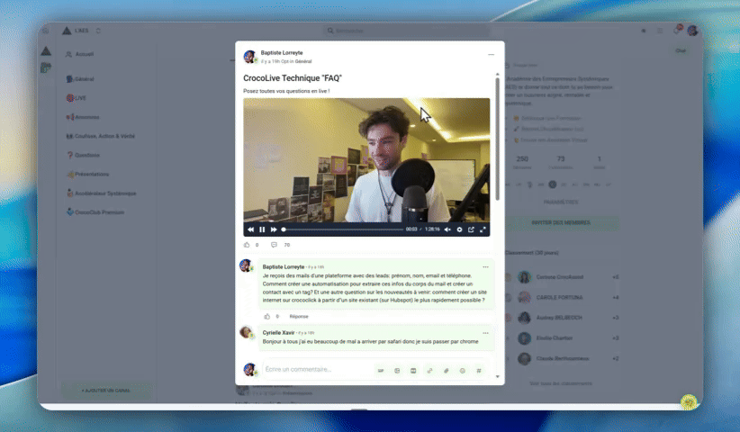Click the help widget icon bottom right
The height and width of the screenshot is (432, 740).
(689, 402)
